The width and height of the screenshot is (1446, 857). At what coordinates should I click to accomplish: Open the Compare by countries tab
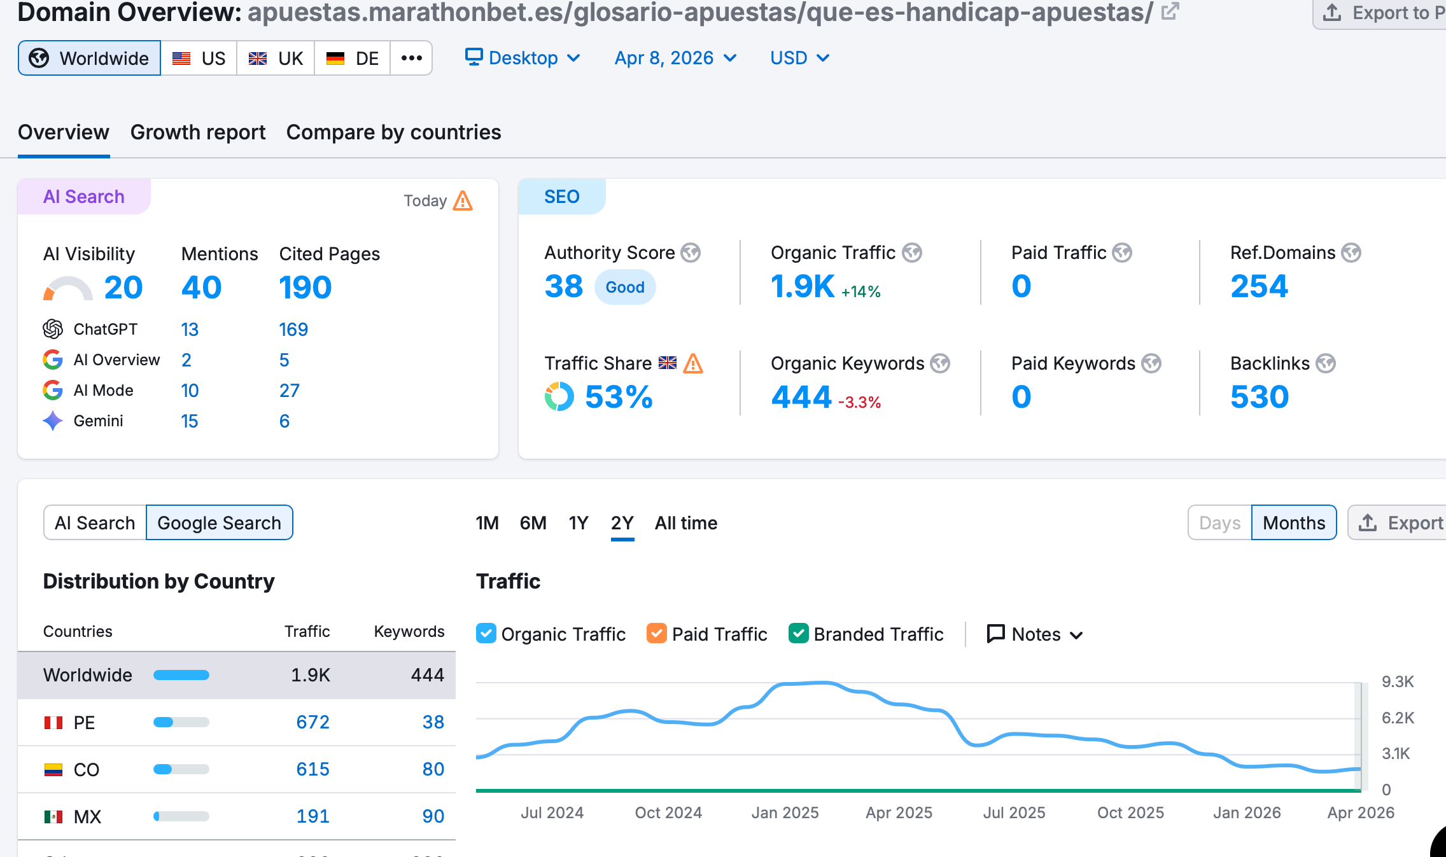click(393, 132)
